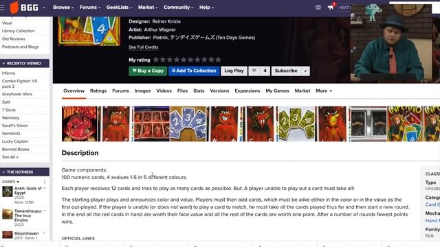Switch to the Forums tab
Image resolution: width=440 pixels, height=247 pixels.
[x=120, y=91]
